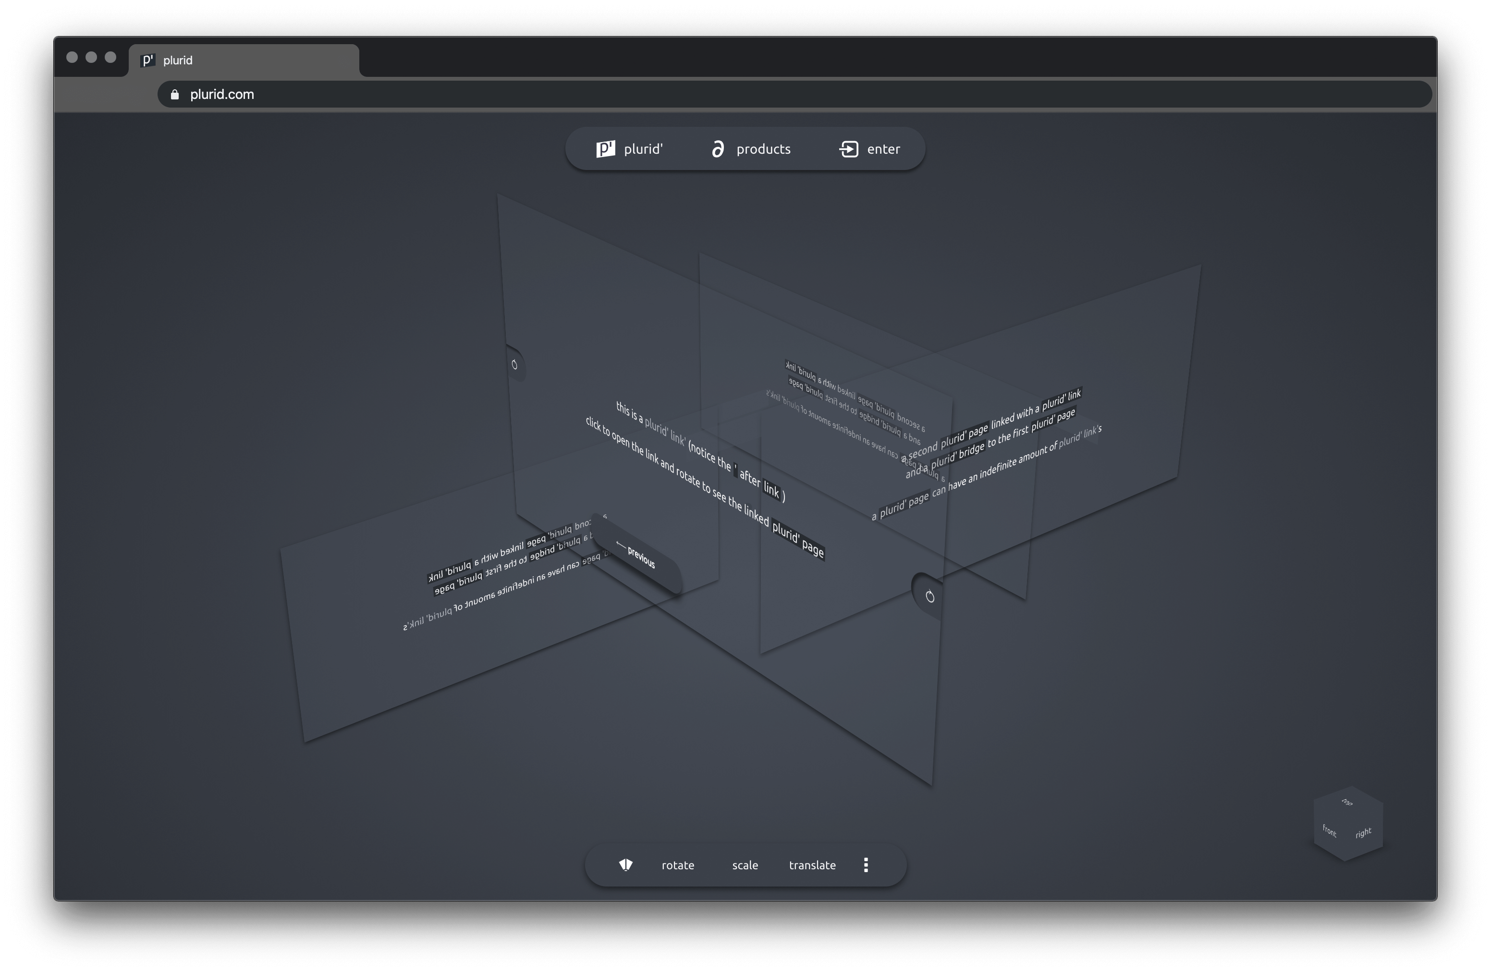Click the plane control circle on the lower right page
1491x972 pixels.
[929, 597]
